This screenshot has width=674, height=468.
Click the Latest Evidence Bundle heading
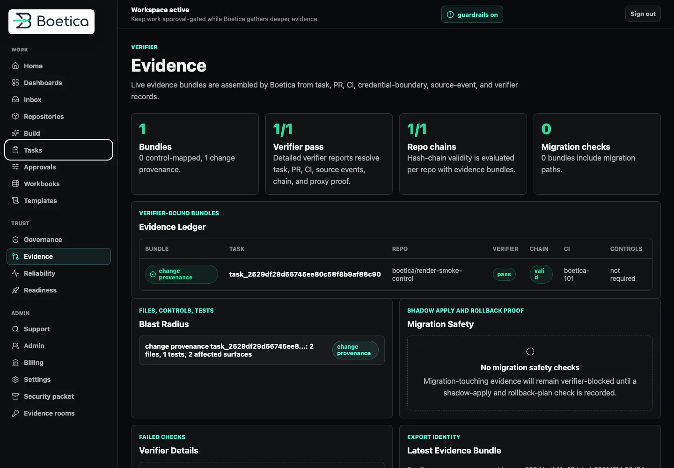point(454,451)
